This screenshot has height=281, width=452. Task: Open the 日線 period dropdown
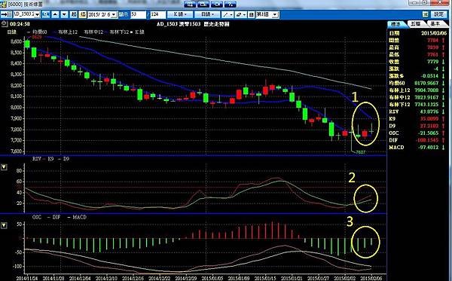click(x=207, y=14)
